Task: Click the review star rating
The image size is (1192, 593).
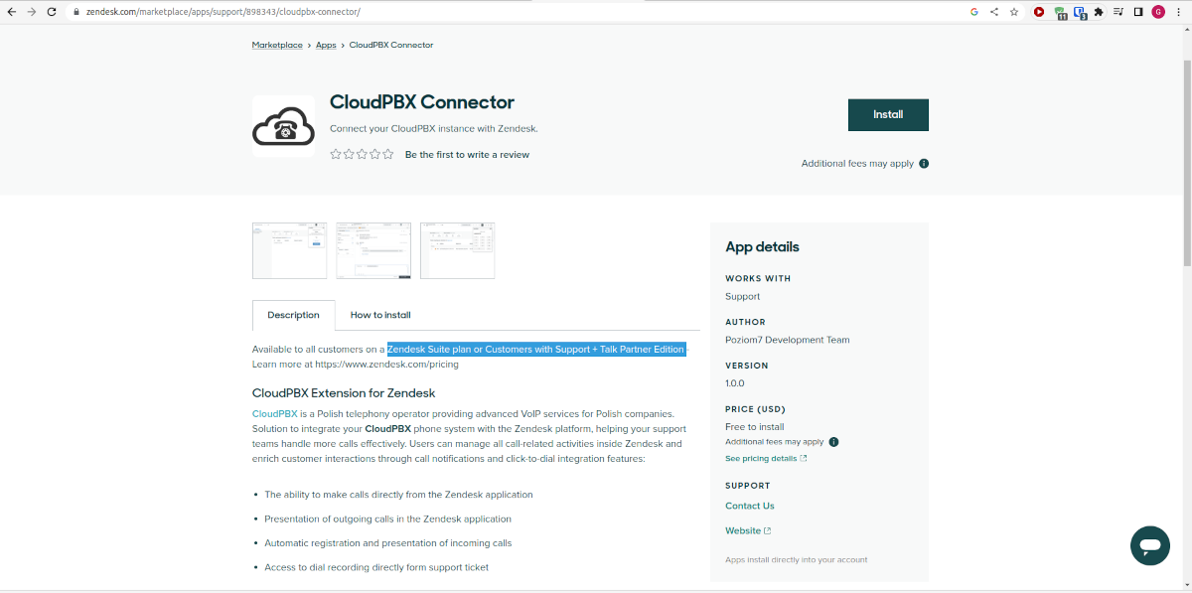Action: tap(362, 154)
